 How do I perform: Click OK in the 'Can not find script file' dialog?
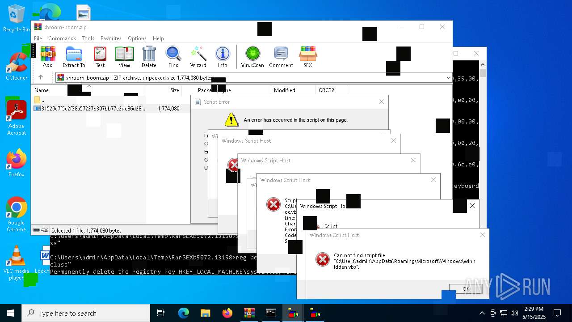(466, 289)
